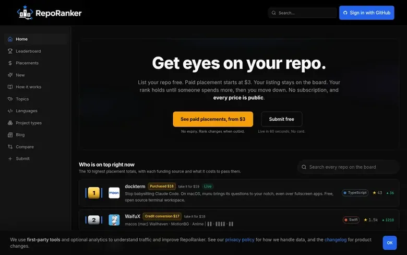
Task: Click the RepoRanker podium logo icon
Action: click(25, 13)
